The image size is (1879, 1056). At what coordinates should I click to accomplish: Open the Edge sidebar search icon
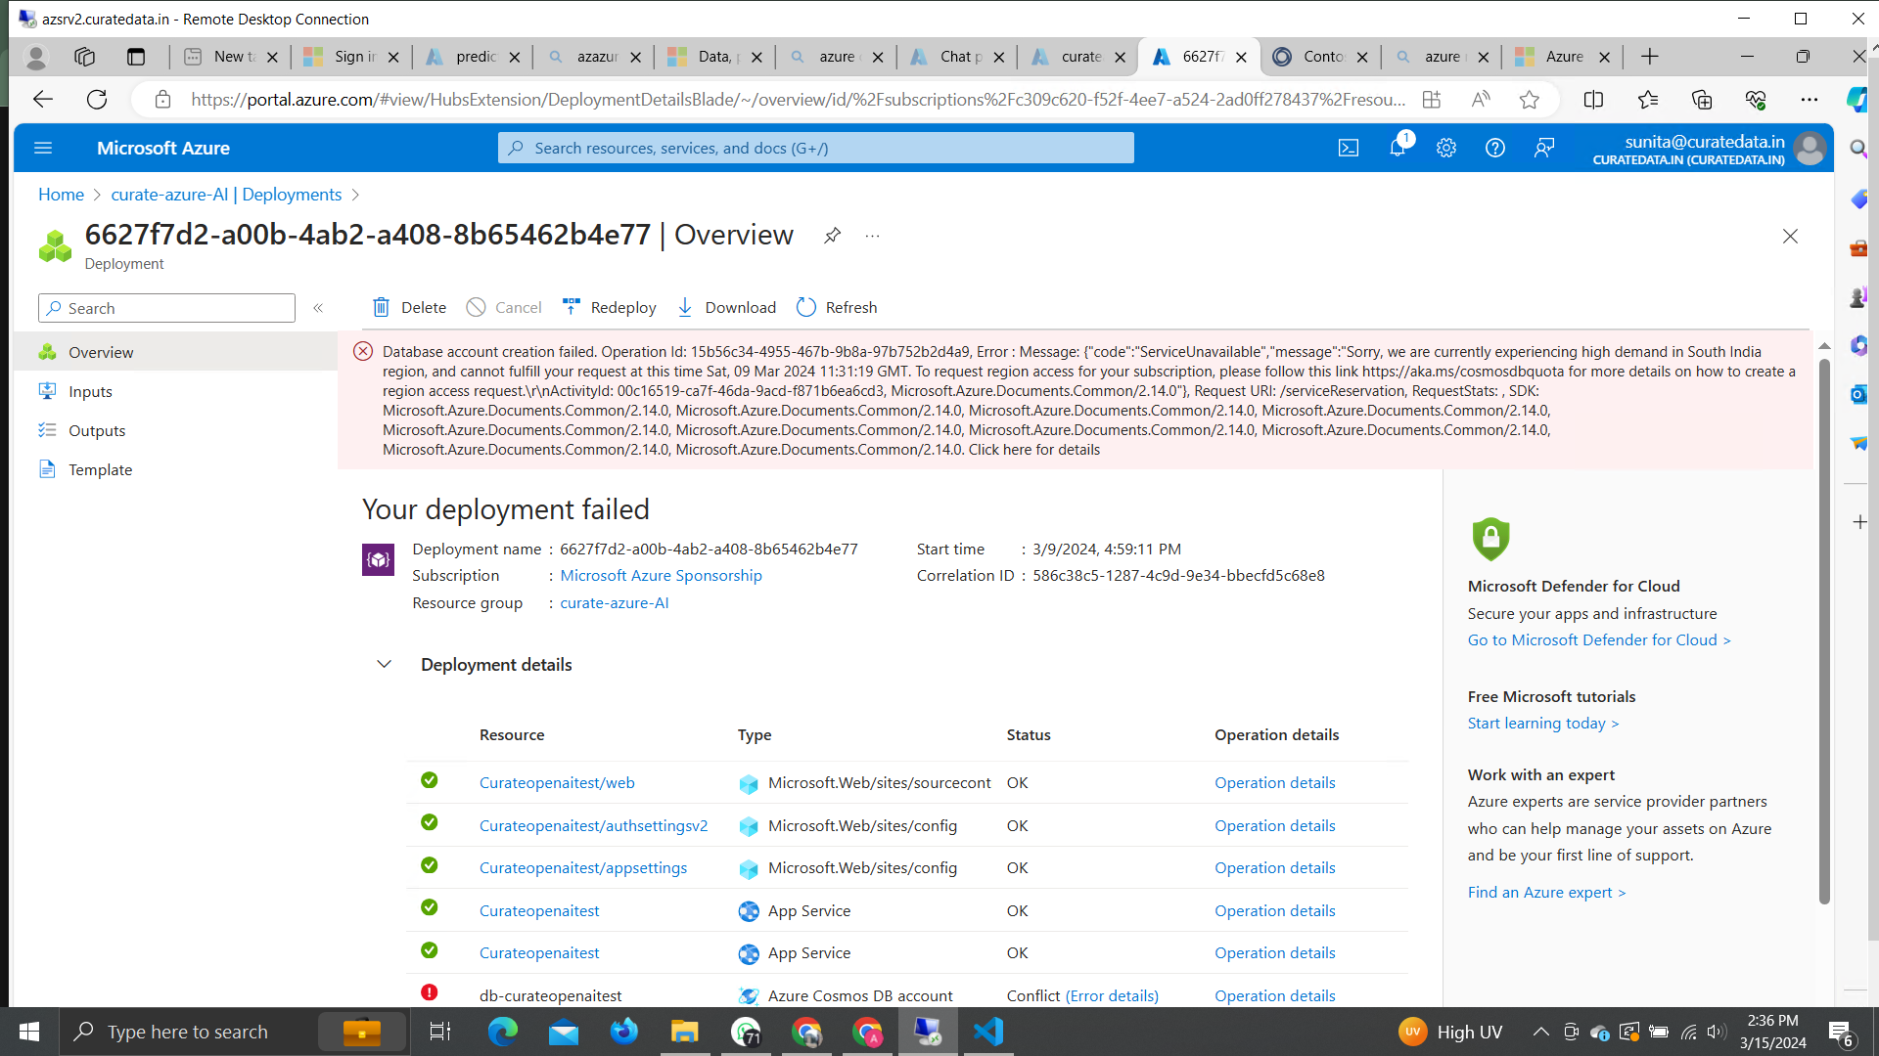(x=1857, y=148)
